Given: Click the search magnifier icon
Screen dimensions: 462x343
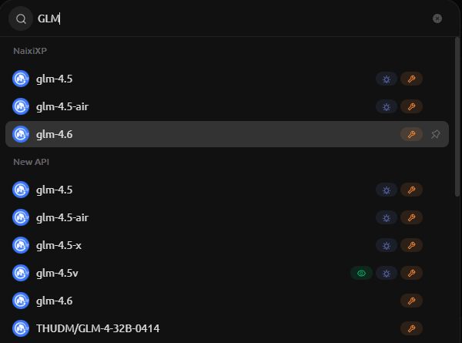Looking at the screenshot, I should coord(21,18).
